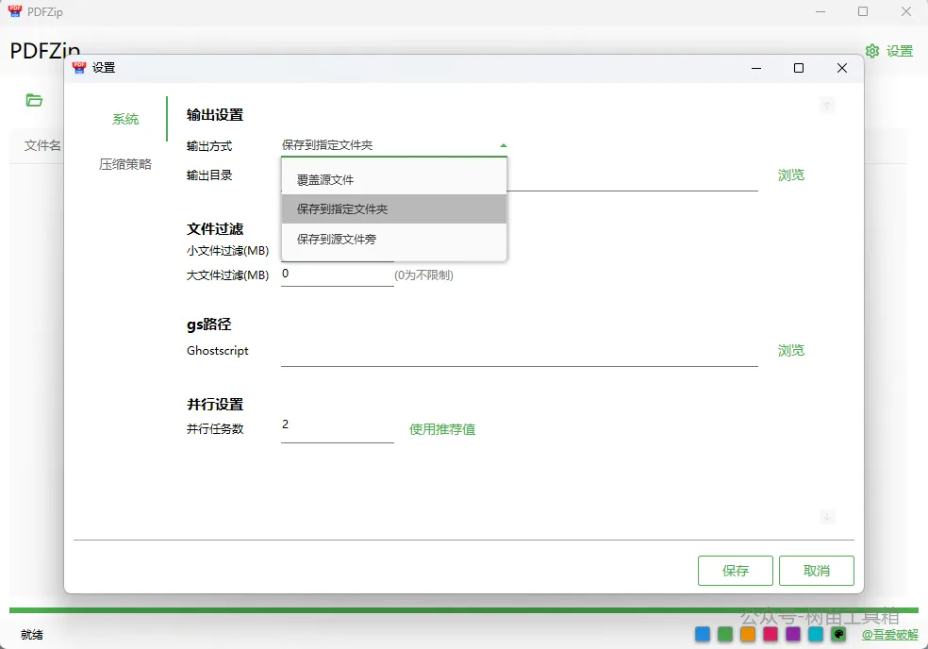Collapse the 输出方式 dropdown arrow
This screenshot has width=928, height=649.
(503, 145)
